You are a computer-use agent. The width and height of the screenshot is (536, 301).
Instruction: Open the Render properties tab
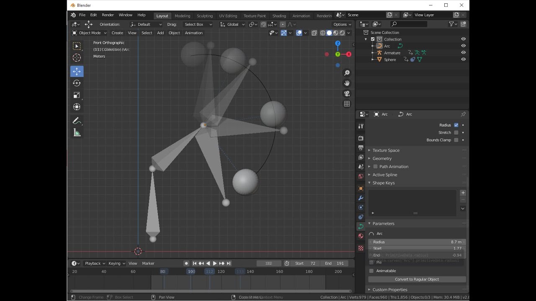pos(361,138)
